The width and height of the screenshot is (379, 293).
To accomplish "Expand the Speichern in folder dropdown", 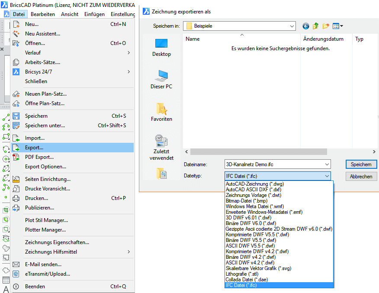I will tap(292, 26).
